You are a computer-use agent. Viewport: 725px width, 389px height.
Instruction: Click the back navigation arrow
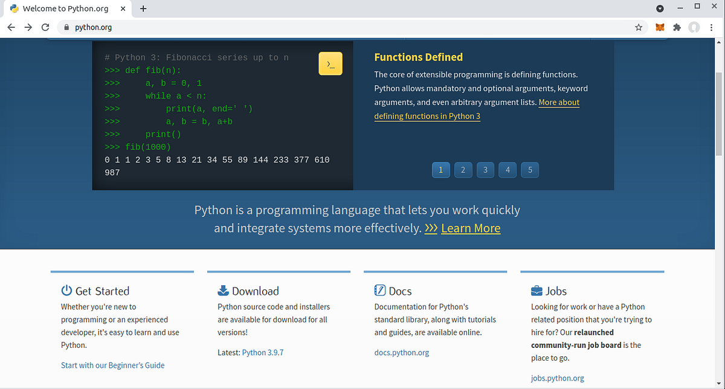11,27
